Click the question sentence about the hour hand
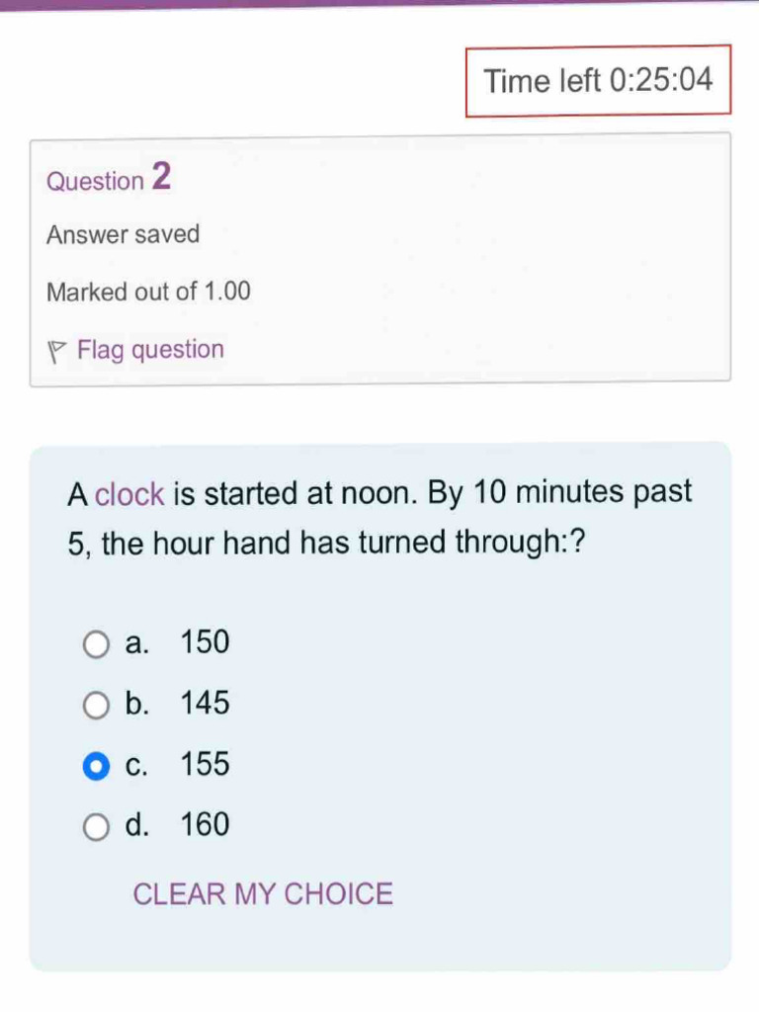Screen dimensions: 759x1012 click(380, 518)
